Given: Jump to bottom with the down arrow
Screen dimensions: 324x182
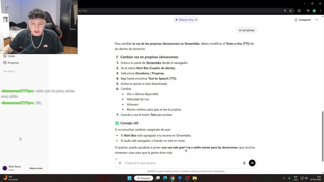Looking at the screenshot, I should click(186, 150).
